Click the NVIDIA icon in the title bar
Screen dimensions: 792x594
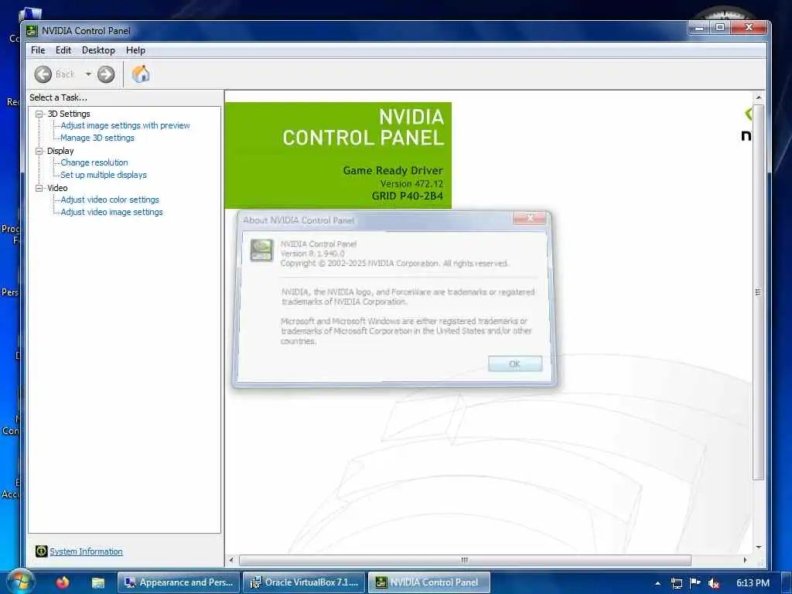(32, 31)
